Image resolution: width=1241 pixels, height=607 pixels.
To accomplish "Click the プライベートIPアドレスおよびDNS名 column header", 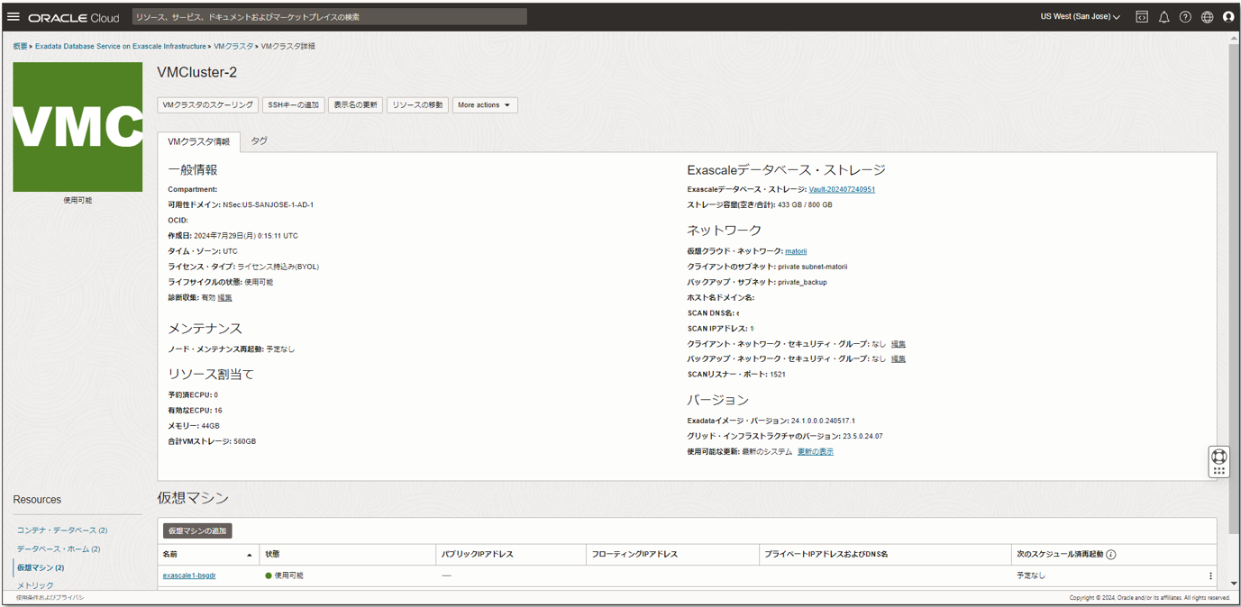I will click(x=826, y=555).
